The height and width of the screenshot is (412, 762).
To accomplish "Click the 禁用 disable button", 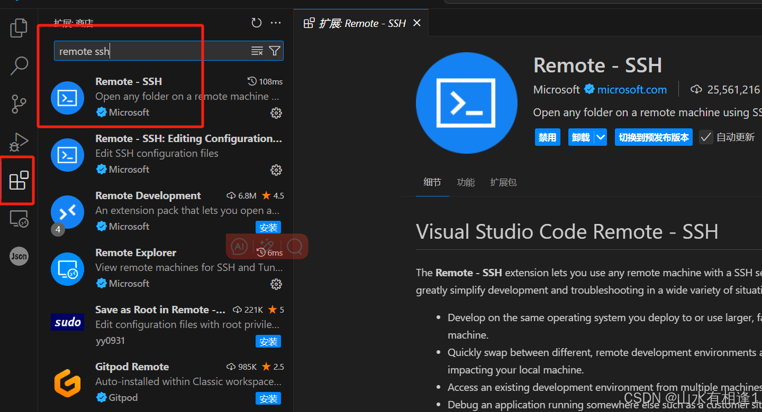I will pyautogui.click(x=547, y=137).
